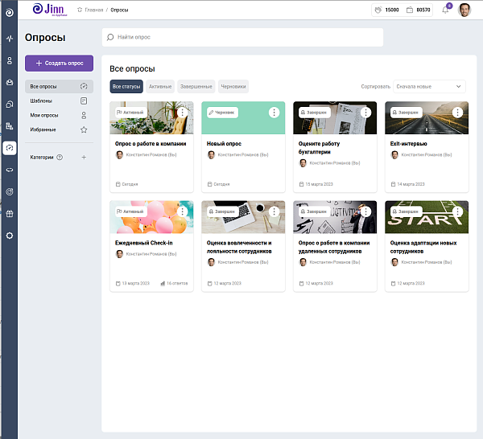Open three-dot menu on Опрос о работе в компании card
Viewport: 483px width, 439px height.
point(183,113)
